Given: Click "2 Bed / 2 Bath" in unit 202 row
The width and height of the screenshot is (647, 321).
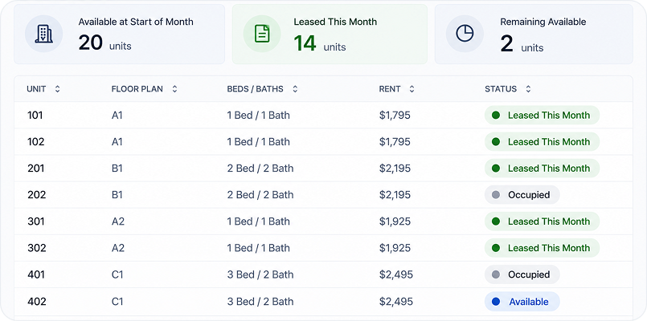Looking at the screenshot, I should click(x=260, y=195).
